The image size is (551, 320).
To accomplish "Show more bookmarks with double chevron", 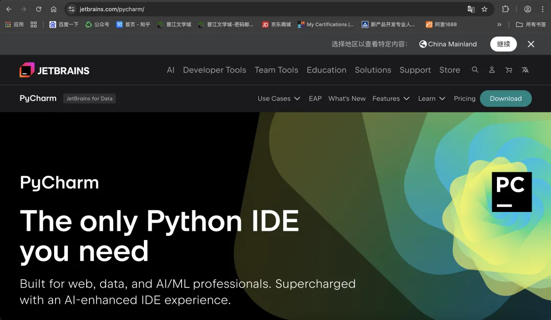I will click(499, 24).
